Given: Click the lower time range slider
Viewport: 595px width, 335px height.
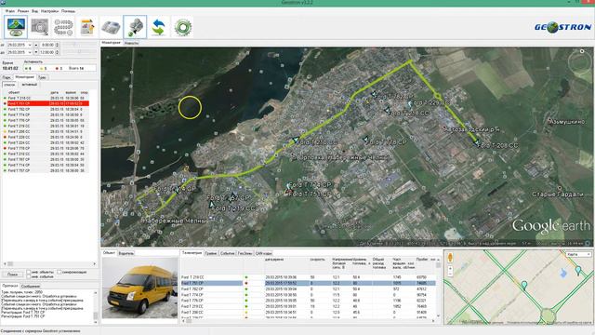Looking at the screenshot, I should [x=79, y=52].
